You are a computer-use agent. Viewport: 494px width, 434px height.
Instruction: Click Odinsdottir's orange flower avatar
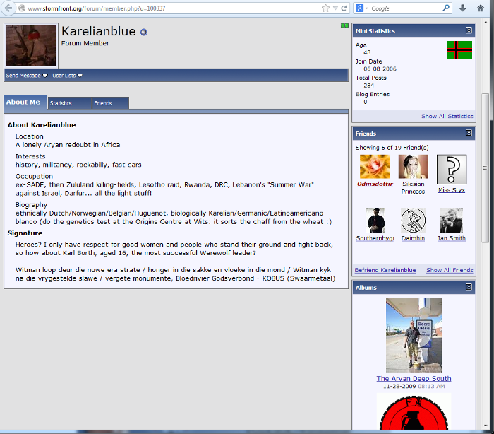(375, 167)
